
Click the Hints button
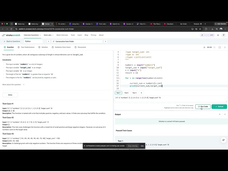click(10, 95)
